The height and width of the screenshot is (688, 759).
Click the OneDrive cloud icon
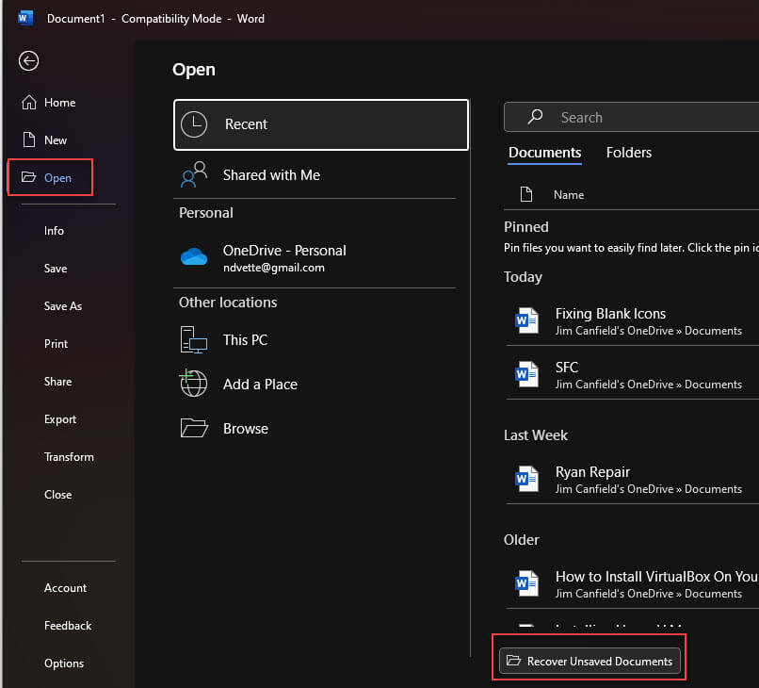point(194,256)
